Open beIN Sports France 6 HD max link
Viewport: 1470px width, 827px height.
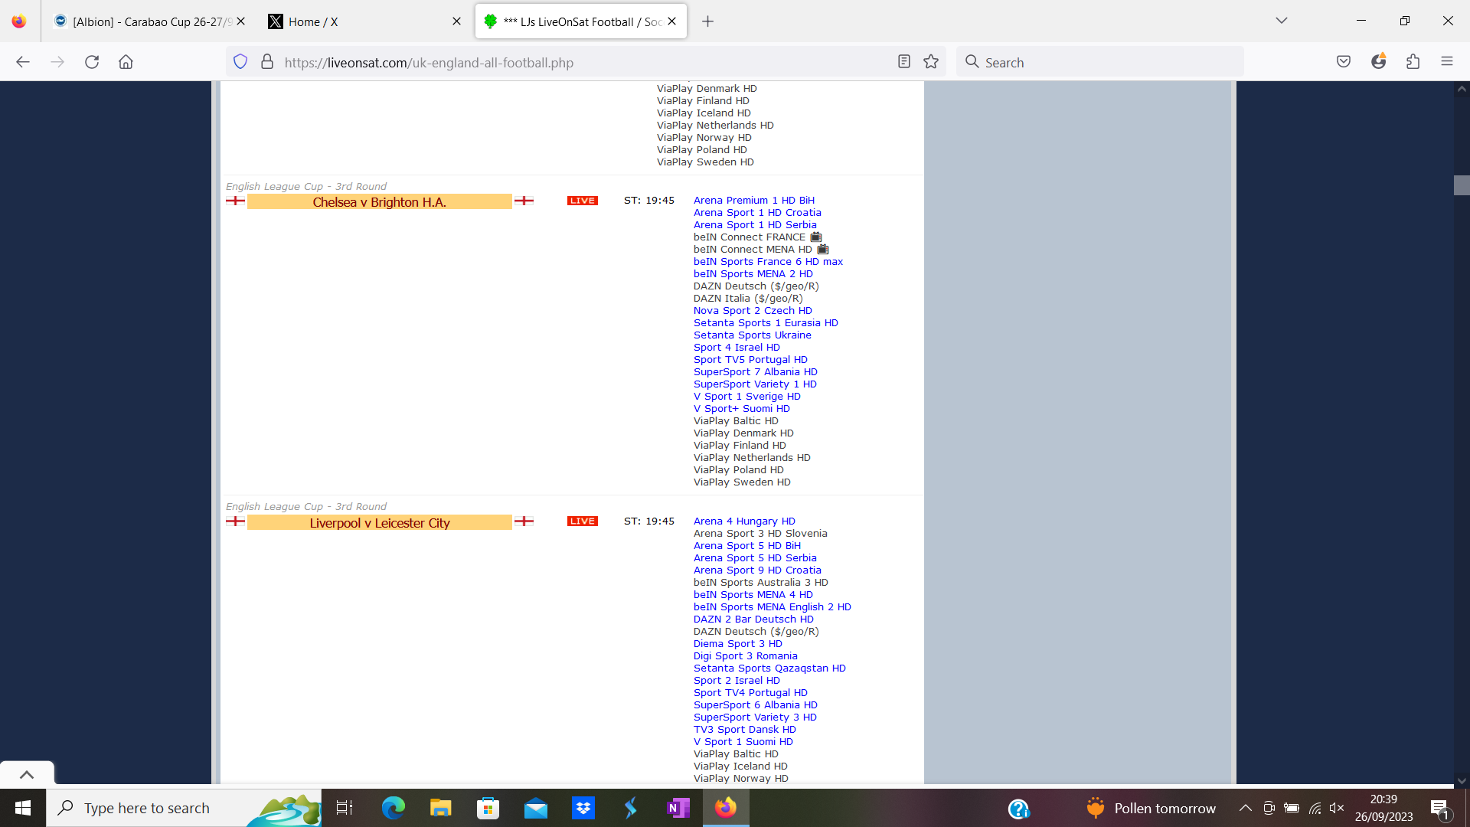point(768,262)
